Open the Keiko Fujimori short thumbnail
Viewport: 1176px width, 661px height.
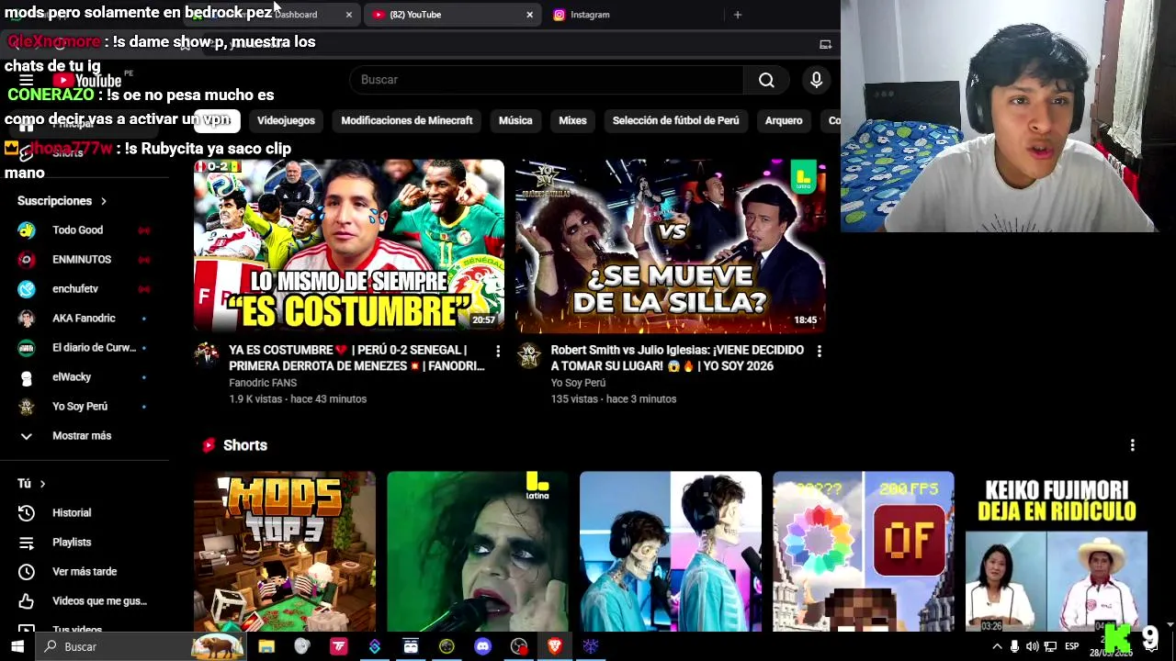[x=1057, y=552]
